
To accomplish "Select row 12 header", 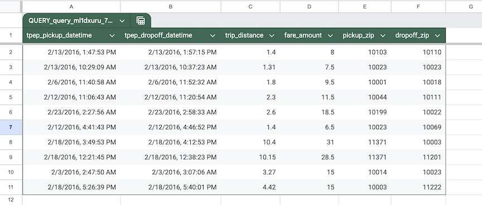I will (11, 200).
